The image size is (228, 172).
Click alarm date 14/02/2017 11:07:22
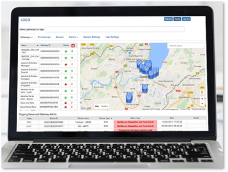172,122
